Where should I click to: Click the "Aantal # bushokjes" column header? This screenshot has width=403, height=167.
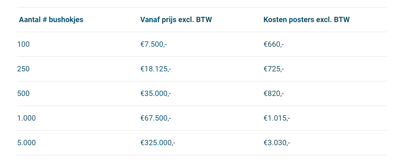[51, 20]
